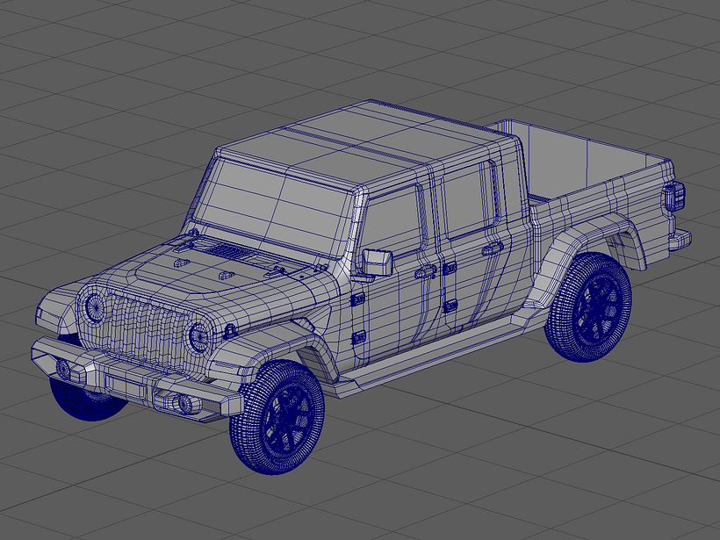Click the seven-slot front grille
This screenshot has height=540, width=720.
tap(145, 331)
